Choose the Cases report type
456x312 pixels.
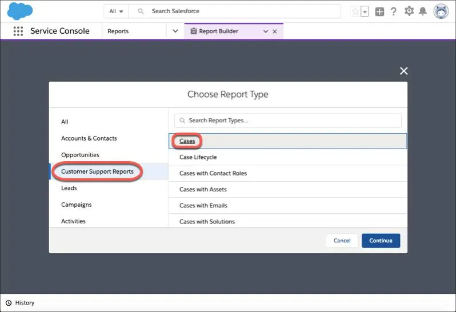(x=287, y=141)
